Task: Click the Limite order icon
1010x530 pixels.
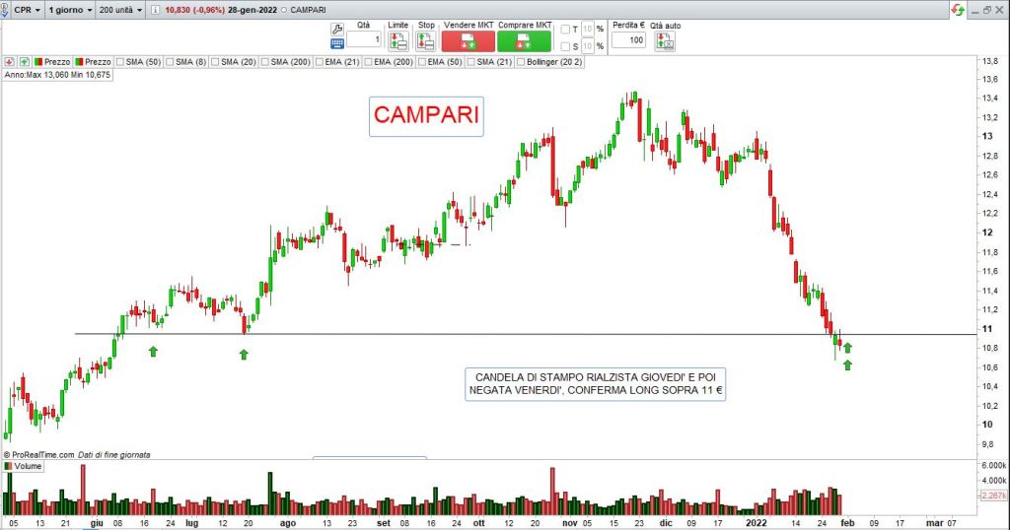Action: click(397, 41)
